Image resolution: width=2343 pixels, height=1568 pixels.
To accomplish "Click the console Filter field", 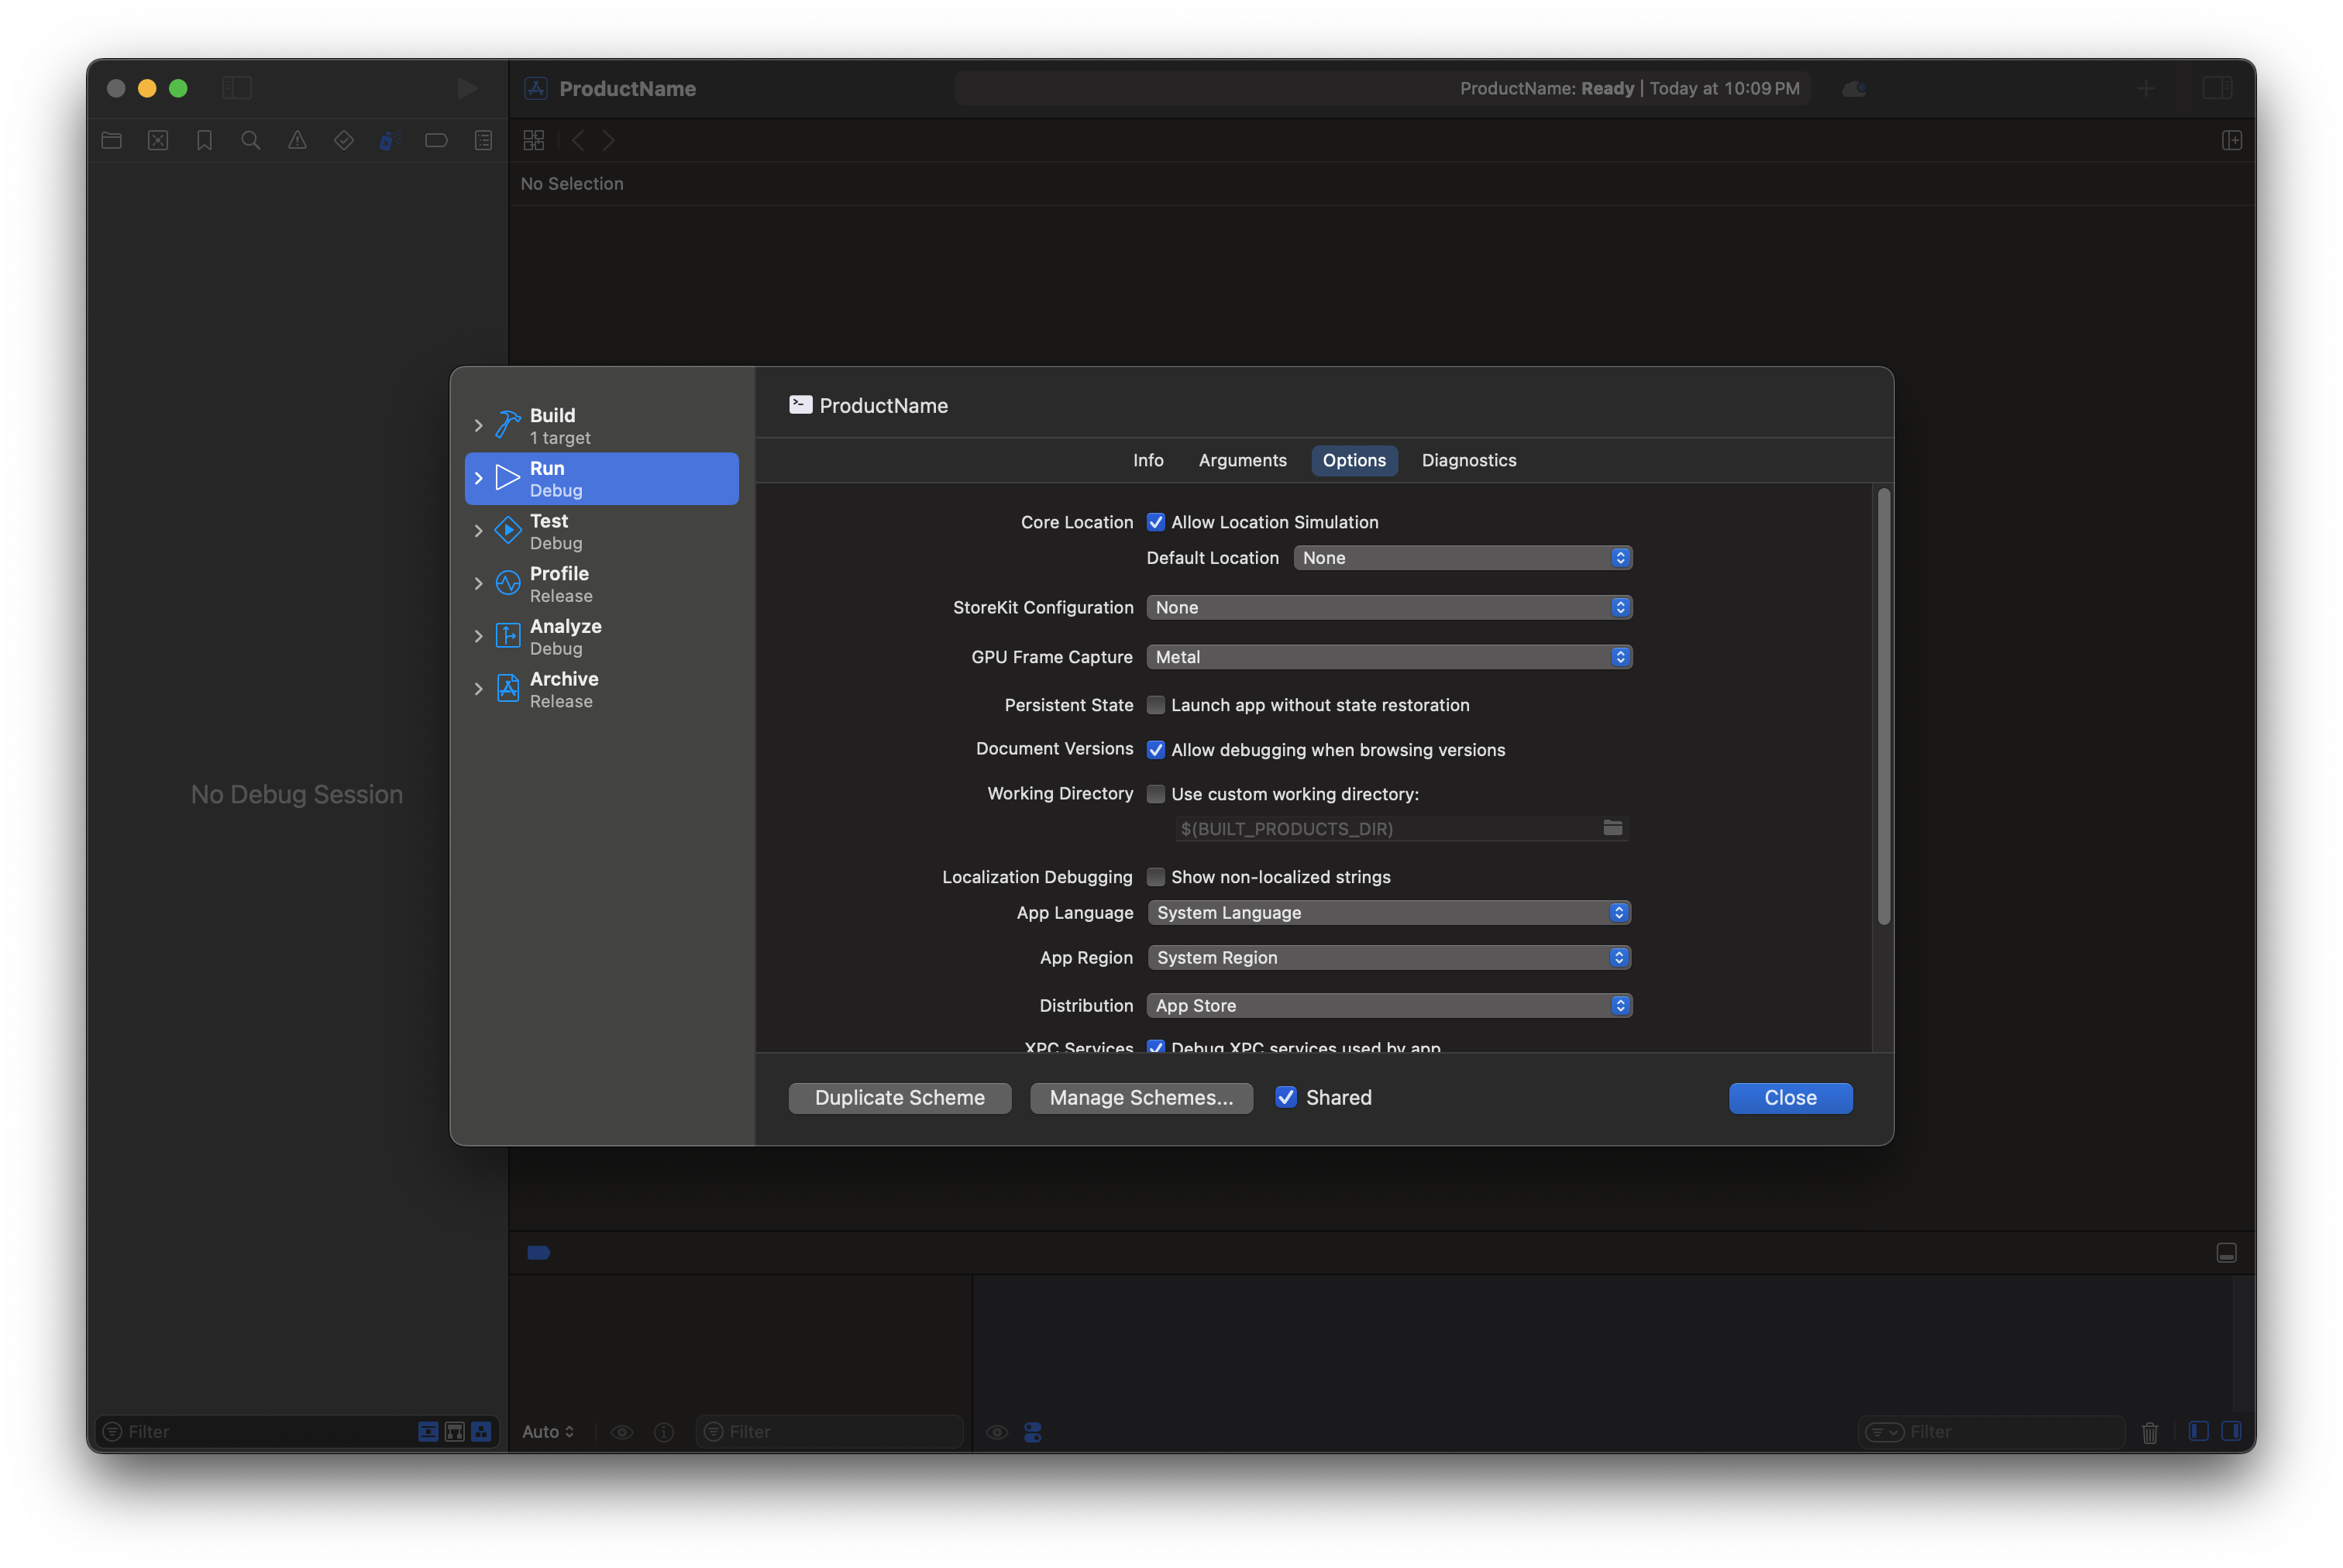I will coord(1991,1432).
